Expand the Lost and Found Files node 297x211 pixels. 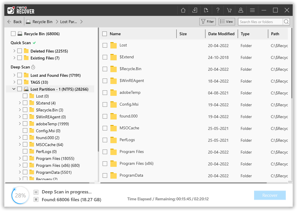[x=14, y=75]
